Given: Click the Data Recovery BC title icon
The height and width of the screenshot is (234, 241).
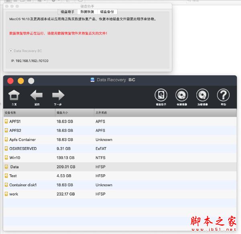Looking at the screenshot, I should (x=92, y=80).
